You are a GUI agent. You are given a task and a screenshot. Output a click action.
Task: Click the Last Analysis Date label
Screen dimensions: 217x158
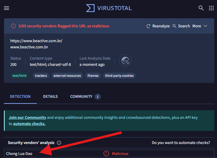(x=95, y=58)
